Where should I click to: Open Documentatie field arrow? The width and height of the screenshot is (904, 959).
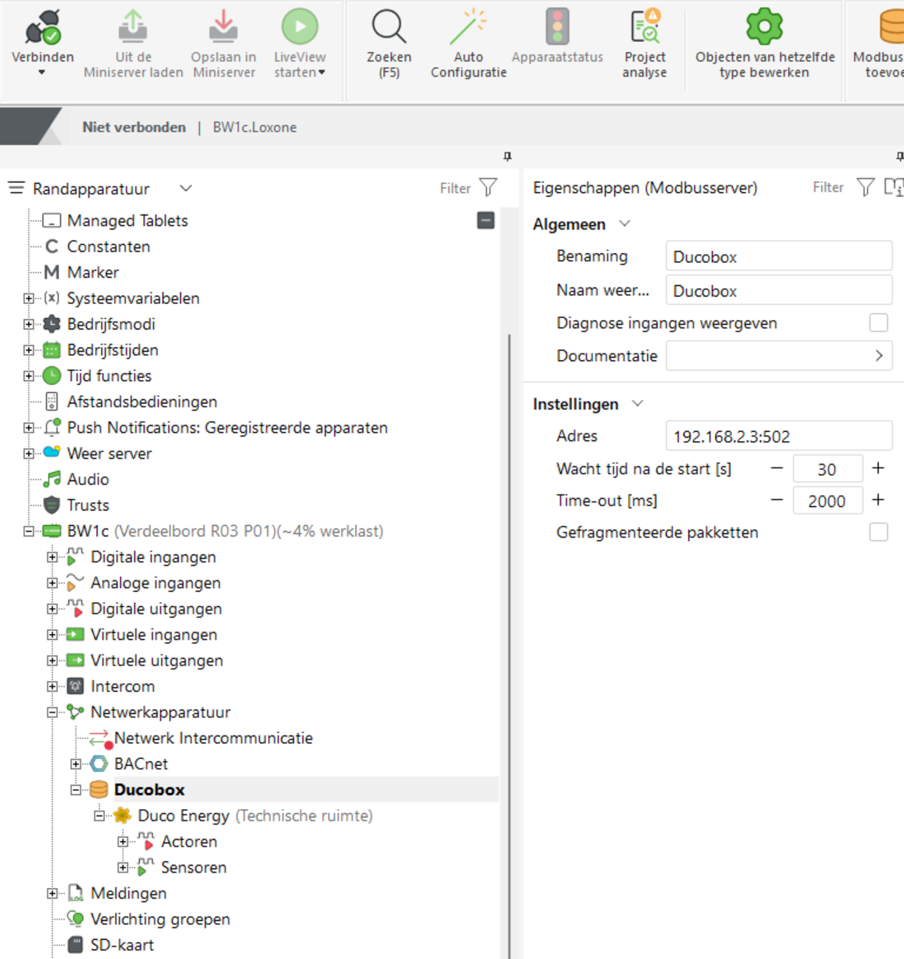tap(879, 356)
